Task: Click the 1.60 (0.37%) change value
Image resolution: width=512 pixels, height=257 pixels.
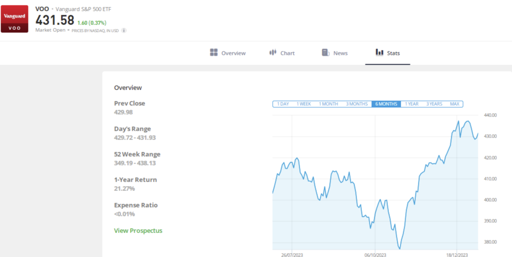Action: 92,23
